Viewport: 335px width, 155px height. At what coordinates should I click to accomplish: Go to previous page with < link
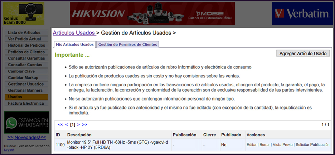click(x=67, y=125)
